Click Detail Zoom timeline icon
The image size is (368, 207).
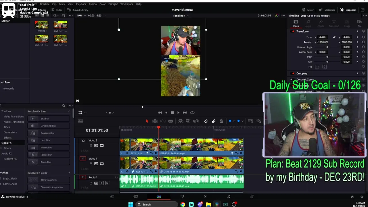[x=259, y=121]
